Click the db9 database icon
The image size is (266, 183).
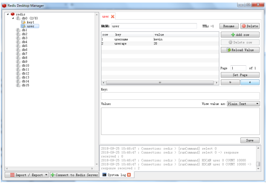[x=18, y=61]
